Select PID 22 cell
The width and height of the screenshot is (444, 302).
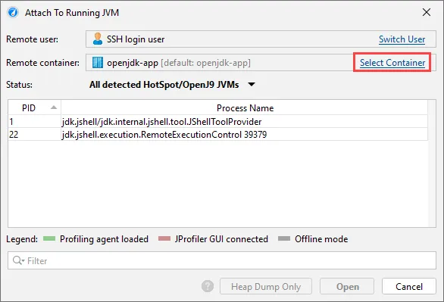click(35, 134)
